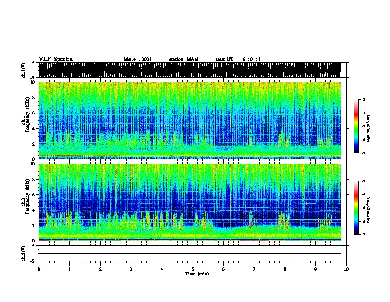
Task: Click time axis tick label '6'
Action: (224, 269)
